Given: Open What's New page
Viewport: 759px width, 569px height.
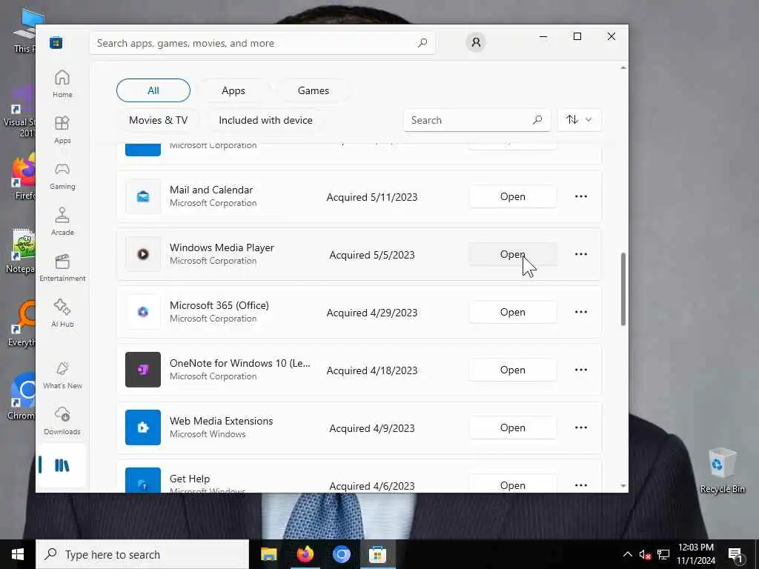Looking at the screenshot, I should coord(62,375).
